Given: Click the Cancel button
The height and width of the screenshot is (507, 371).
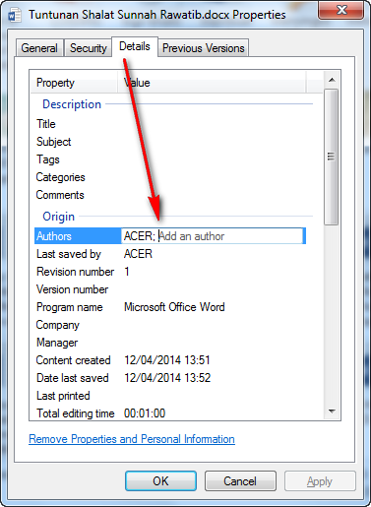Looking at the screenshot, I should click(240, 481).
